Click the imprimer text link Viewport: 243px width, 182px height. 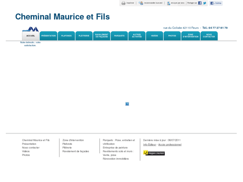(130, 3)
